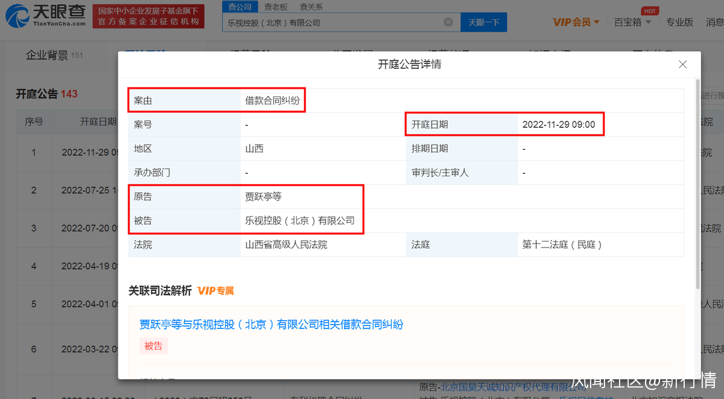
Task: Expand the 百宝箱 menu
Action: (632, 22)
